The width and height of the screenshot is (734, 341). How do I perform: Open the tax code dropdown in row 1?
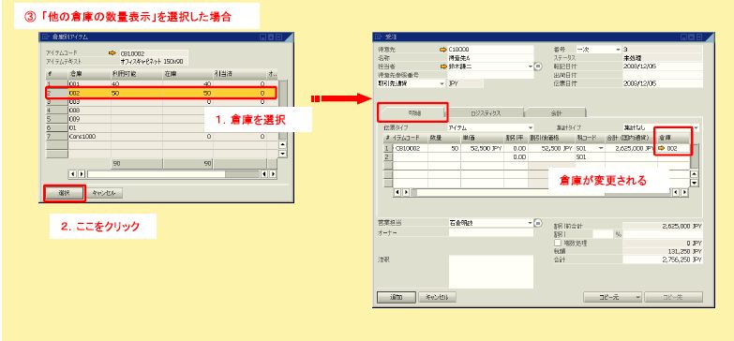601,148
